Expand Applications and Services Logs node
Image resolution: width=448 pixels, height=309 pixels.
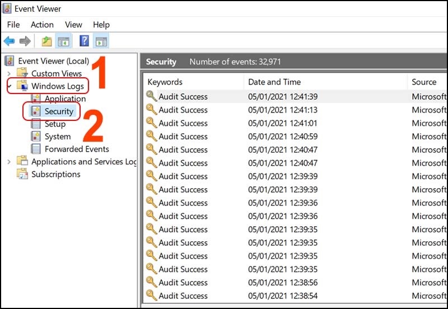(x=8, y=162)
